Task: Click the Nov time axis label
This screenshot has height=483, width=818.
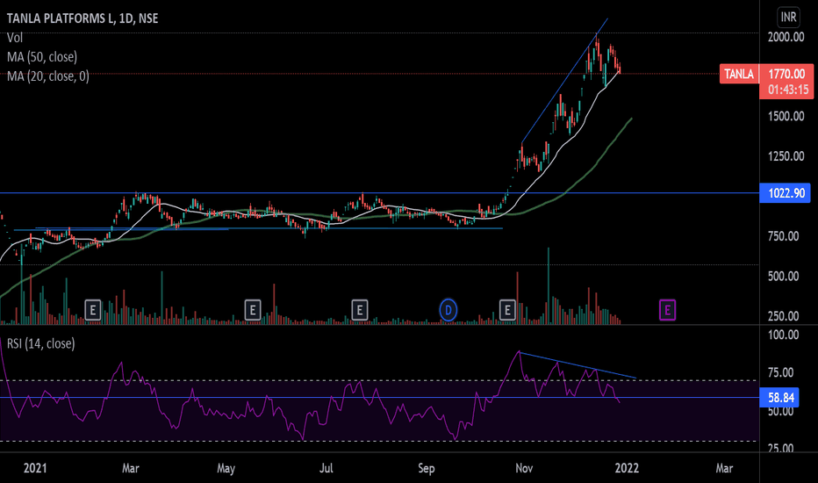Action: 524,468
